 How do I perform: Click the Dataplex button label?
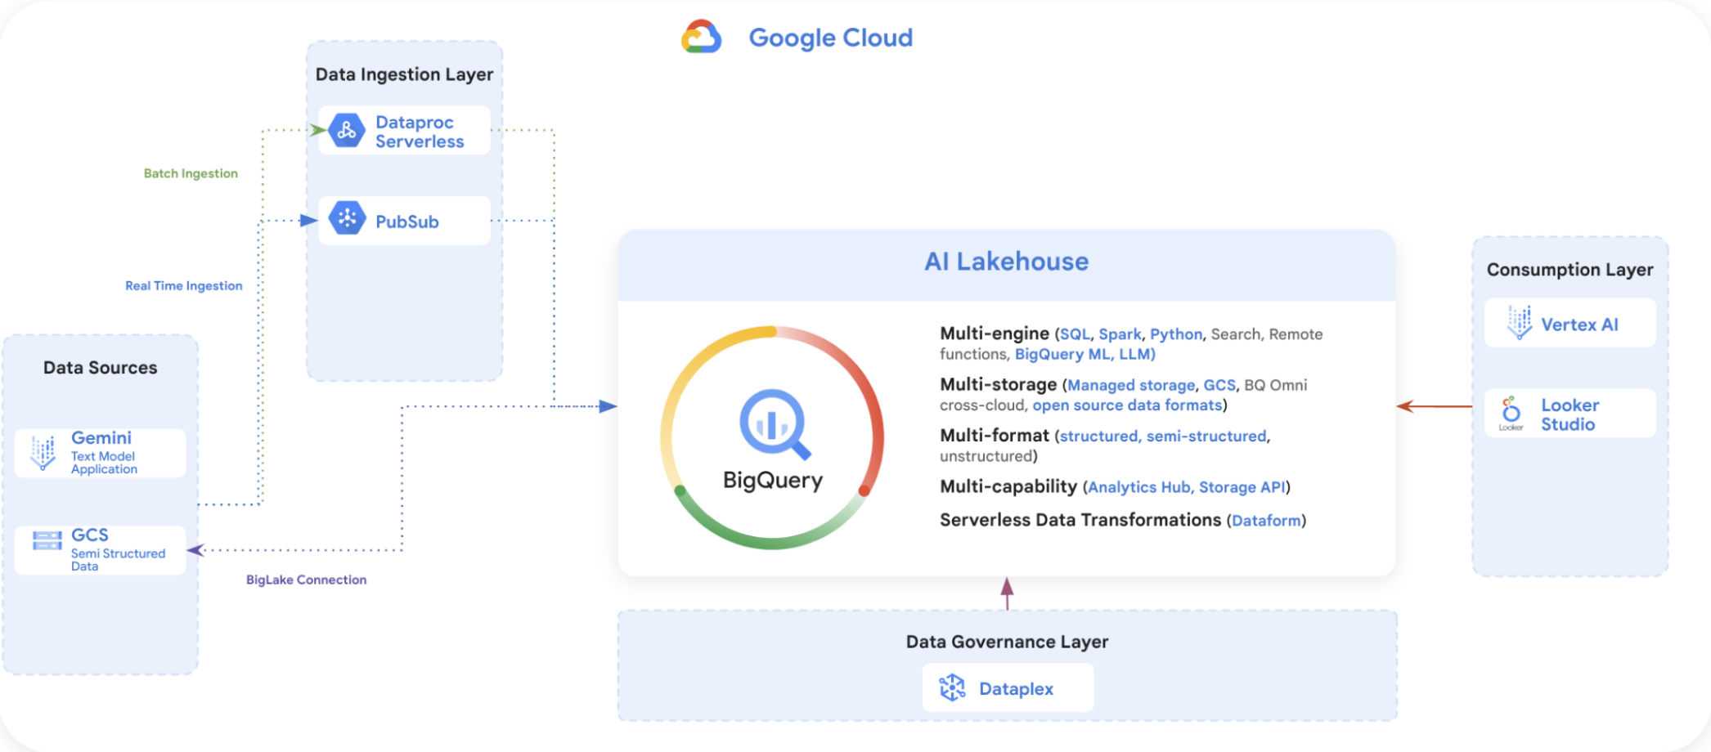click(x=1016, y=689)
